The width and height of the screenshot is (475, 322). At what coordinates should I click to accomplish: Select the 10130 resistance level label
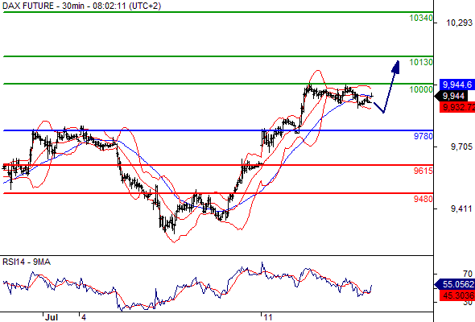[x=421, y=62]
